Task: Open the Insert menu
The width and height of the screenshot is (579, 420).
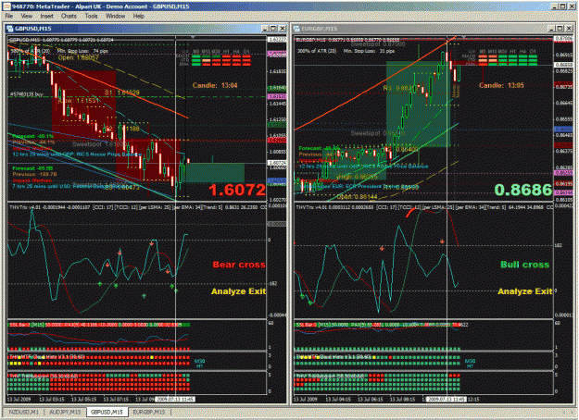Action: pyautogui.click(x=47, y=17)
